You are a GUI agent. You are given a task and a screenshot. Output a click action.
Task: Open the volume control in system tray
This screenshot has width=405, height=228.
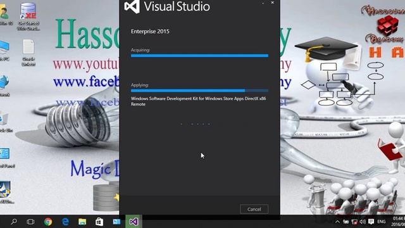pyautogui.click(x=363, y=222)
